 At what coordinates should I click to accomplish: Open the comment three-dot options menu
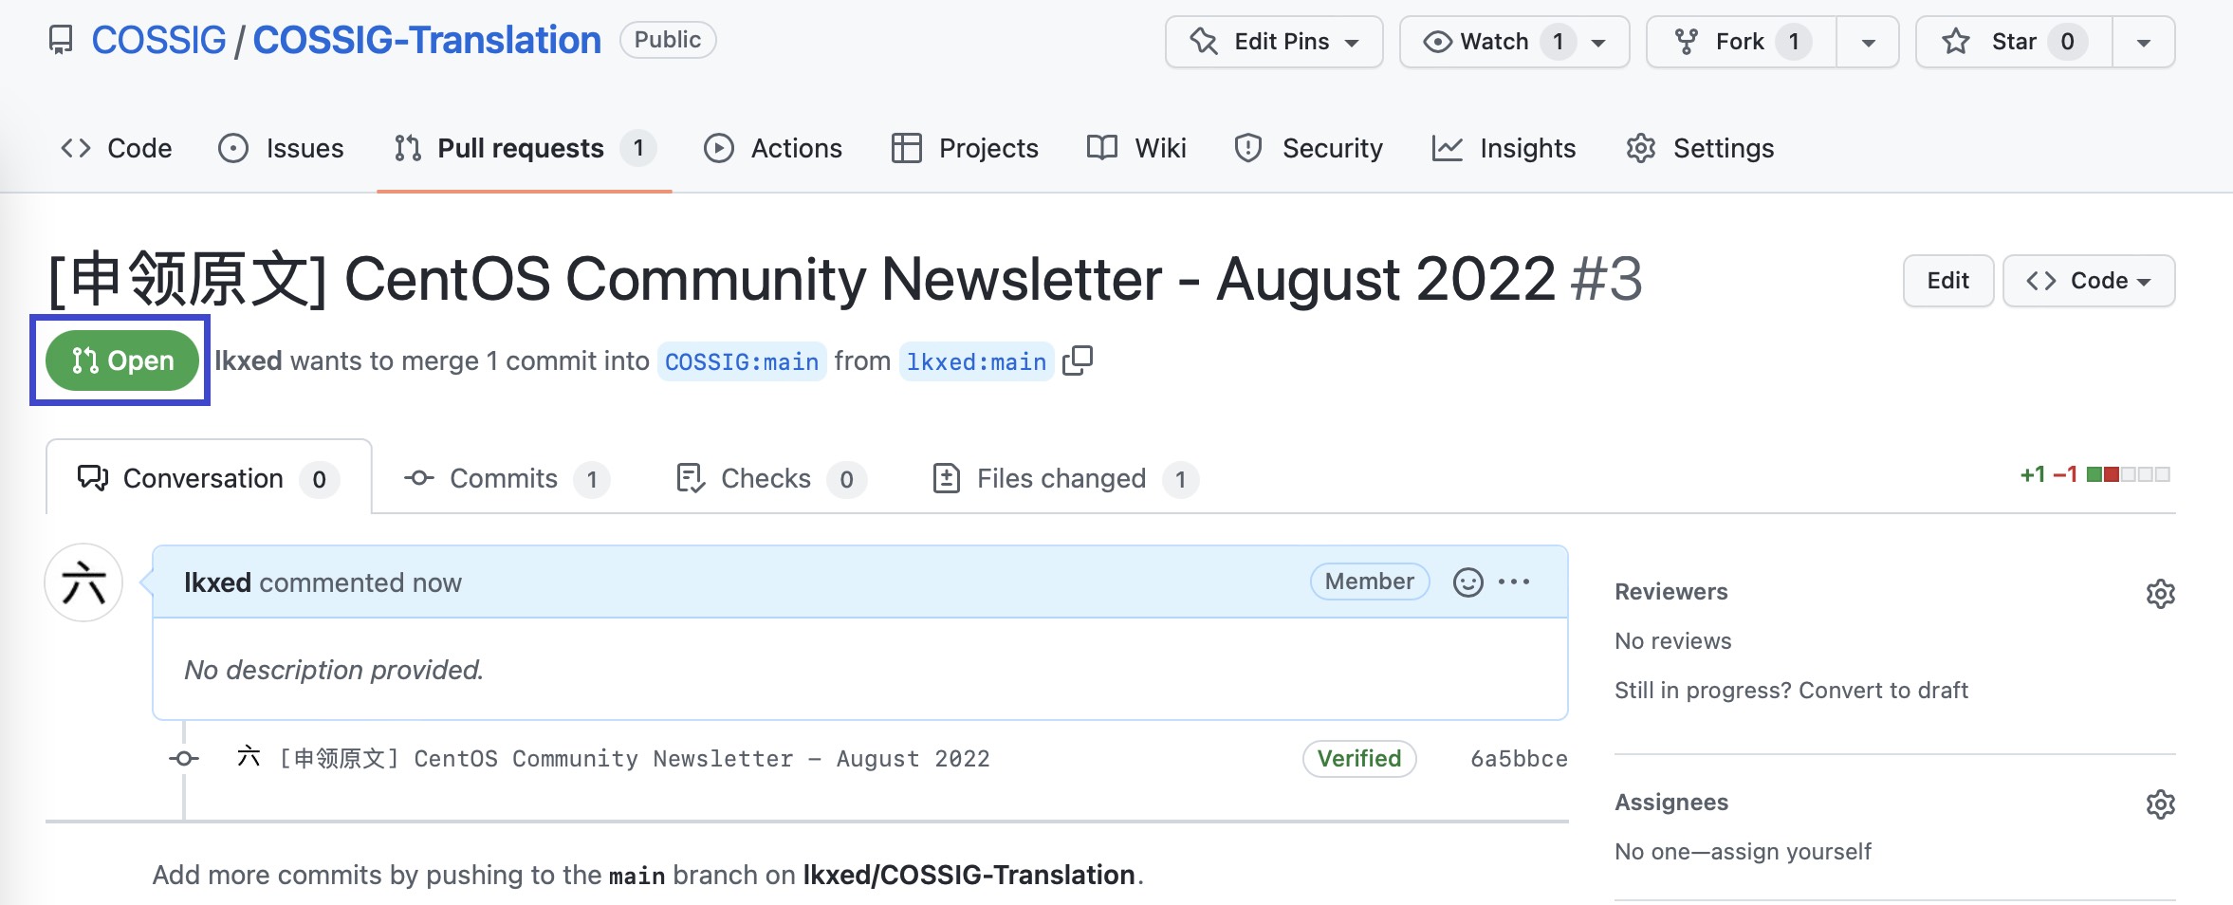[1514, 582]
